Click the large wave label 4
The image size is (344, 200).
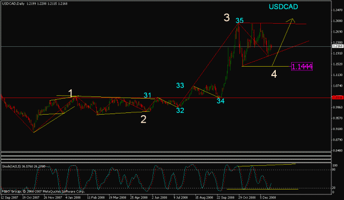274,74
